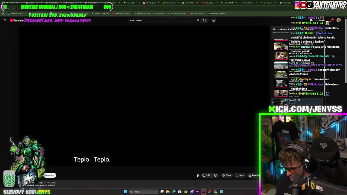
Task: Switch to the Jenyss Videos browser tab
Action: coord(190,3)
